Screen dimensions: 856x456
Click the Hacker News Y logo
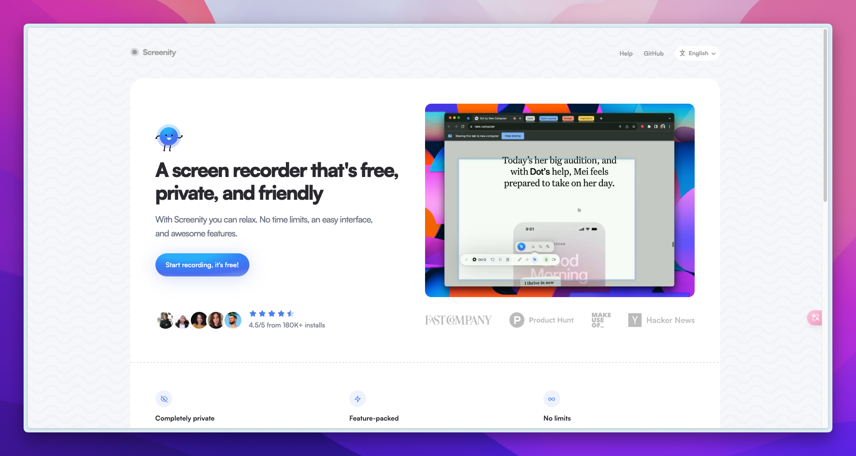click(634, 320)
